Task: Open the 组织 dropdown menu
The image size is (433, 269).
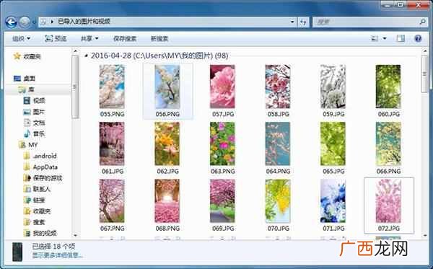Action: (21, 39)
